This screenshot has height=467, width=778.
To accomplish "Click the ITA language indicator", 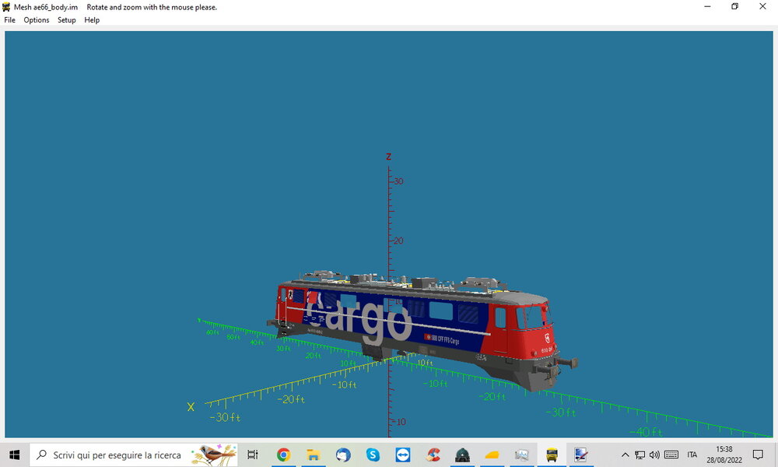I will 692,455.
